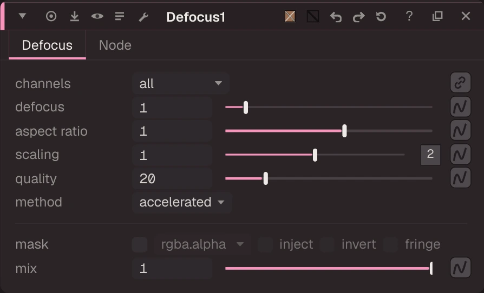
Task: Click the orange crossed node color swatch
Action: point(290,16)
